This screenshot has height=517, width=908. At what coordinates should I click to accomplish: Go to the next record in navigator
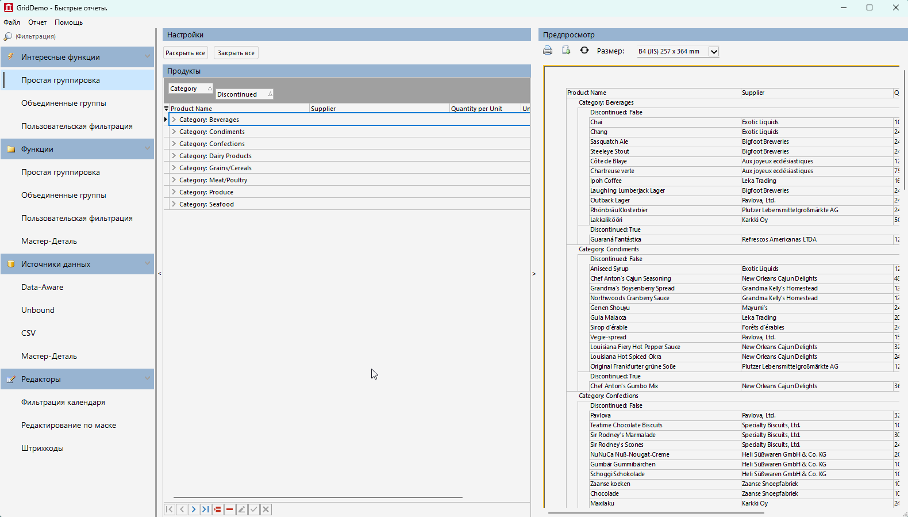194,510
